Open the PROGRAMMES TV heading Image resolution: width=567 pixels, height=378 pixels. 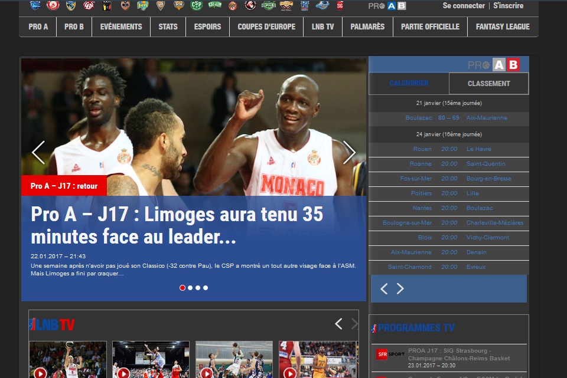pos(416,328)
